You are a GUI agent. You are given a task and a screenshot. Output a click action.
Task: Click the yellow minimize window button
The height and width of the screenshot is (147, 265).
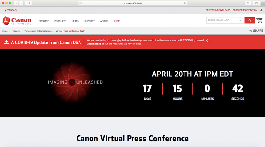(x=6, y=3)
